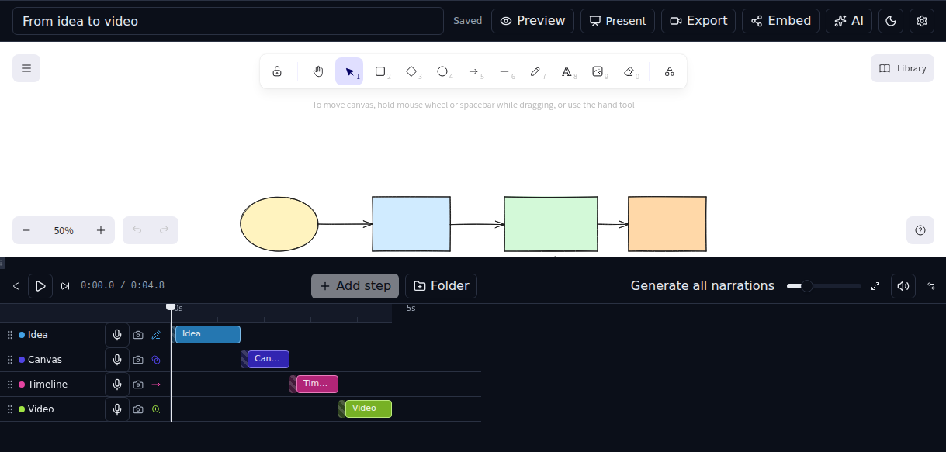This screenshot has height=452, width=946.
Task: Skip to the start of the timeline
Action: [16, 286]
